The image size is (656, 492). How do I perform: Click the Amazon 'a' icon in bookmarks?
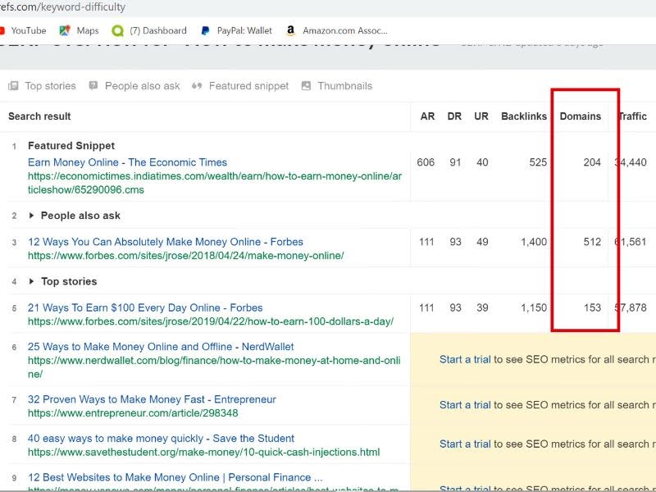[289, 30]
